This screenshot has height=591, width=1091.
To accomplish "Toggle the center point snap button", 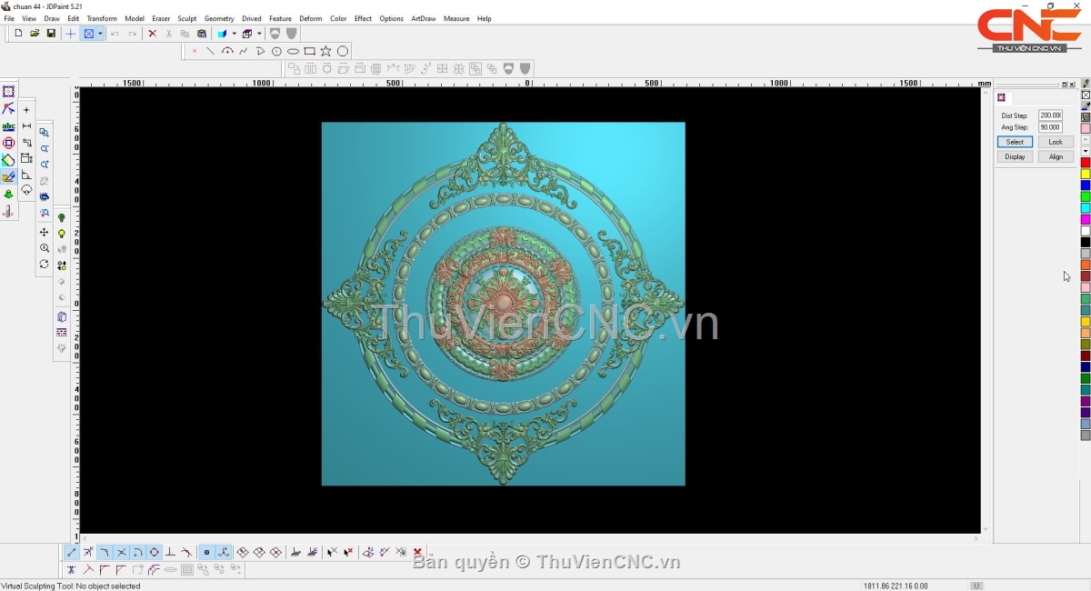I will (154, 552).
